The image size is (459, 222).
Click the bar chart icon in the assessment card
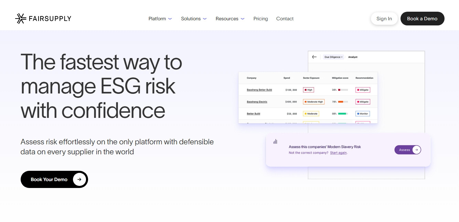(x=275, y=142)
